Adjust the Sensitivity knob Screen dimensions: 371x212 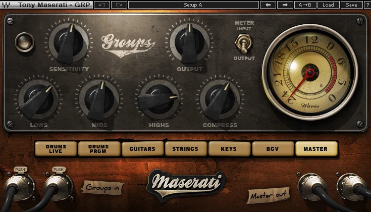[x=69, y=42]
